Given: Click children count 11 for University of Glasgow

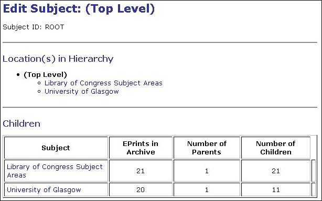Looking at the screenshot, I should 276,189.
